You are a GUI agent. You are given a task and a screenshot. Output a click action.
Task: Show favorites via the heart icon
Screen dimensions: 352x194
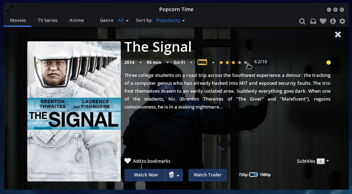coord(323,21)
